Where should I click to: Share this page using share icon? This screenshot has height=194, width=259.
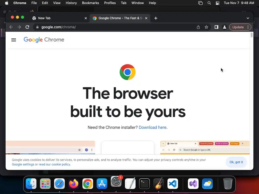tap(198, 27)
